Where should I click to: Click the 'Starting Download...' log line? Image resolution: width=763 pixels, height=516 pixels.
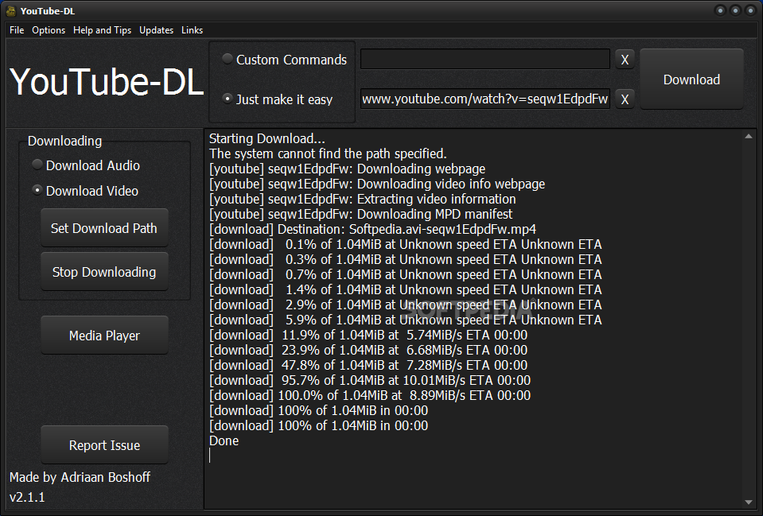point(267,138)
